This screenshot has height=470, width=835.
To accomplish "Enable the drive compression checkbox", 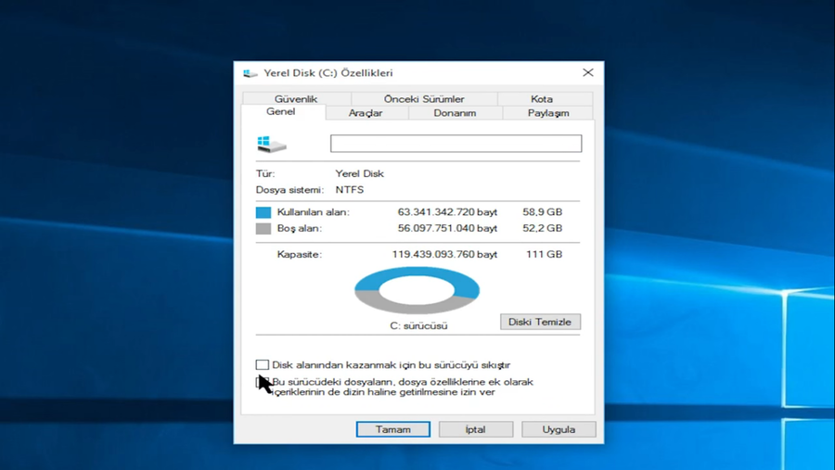I will (x=262, y=364).
